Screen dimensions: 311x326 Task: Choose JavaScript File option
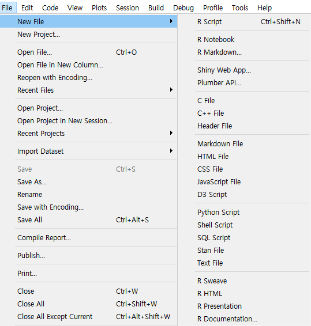pyautogui.click(x=244, y=182)
